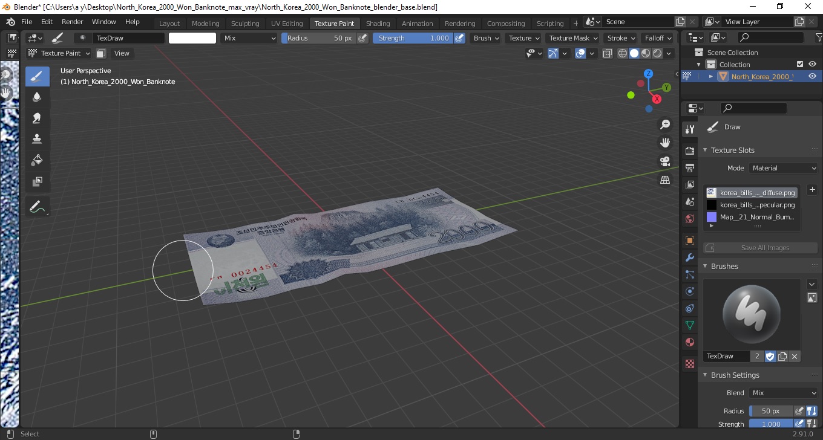Click the Strength slider in header
Image resolution: width=823 pixels, height=440 pixels.
413,38
